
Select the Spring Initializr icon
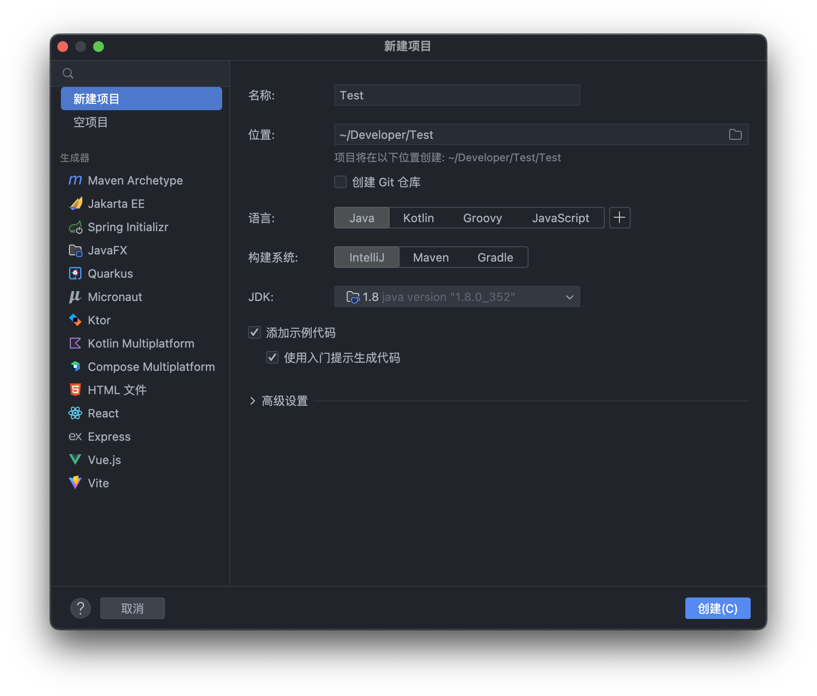[75, 227]
